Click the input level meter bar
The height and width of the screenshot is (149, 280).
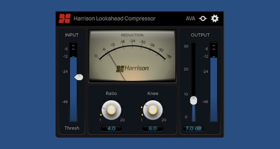click(73, 82)
